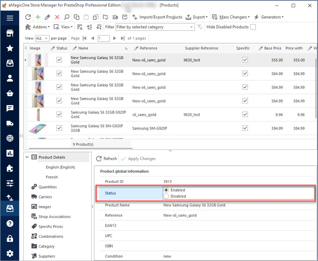Open the lock icon in the sidebar
The width and height of the screenshot is (318, 261).
click(x=10, y=238)
